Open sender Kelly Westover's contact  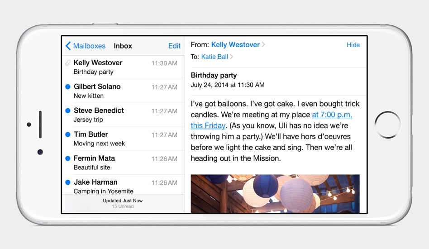pos(235,45)
